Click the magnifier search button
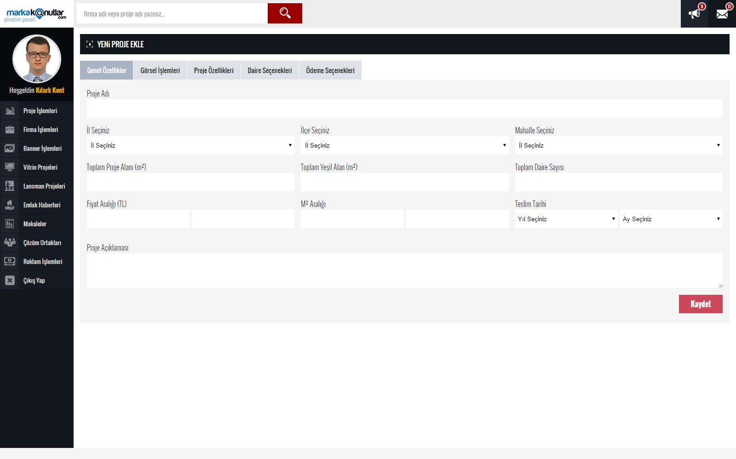 click(x=285, y=13)
